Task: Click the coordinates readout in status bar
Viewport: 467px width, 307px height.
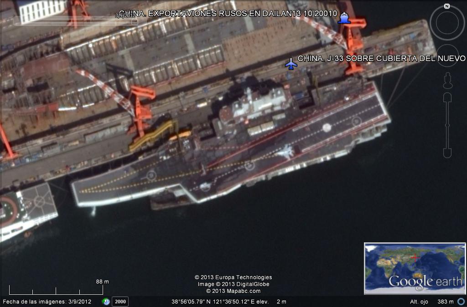Action: (219, 302)
